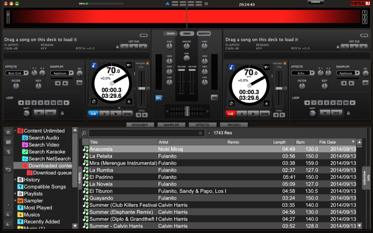The image size is (373, 233).
Task: Expand the Playlists tree node
Action: tap(15, 194)
